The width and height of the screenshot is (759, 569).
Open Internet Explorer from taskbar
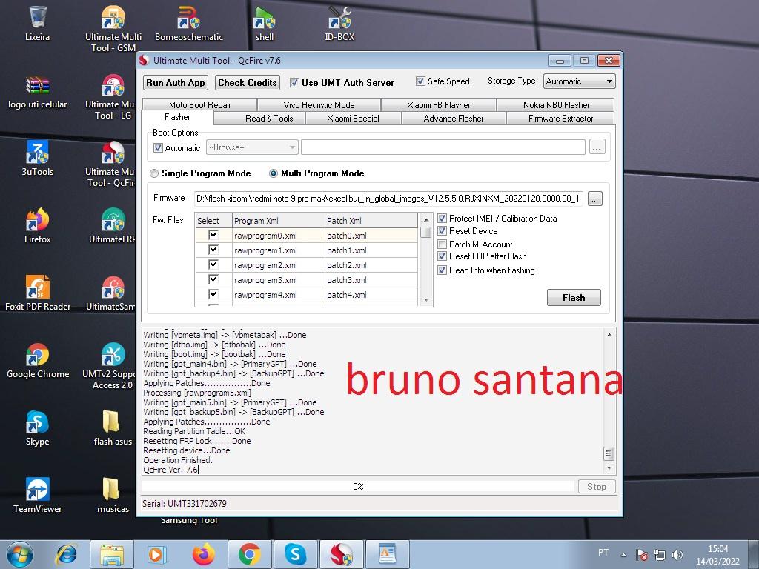[66, 554]
